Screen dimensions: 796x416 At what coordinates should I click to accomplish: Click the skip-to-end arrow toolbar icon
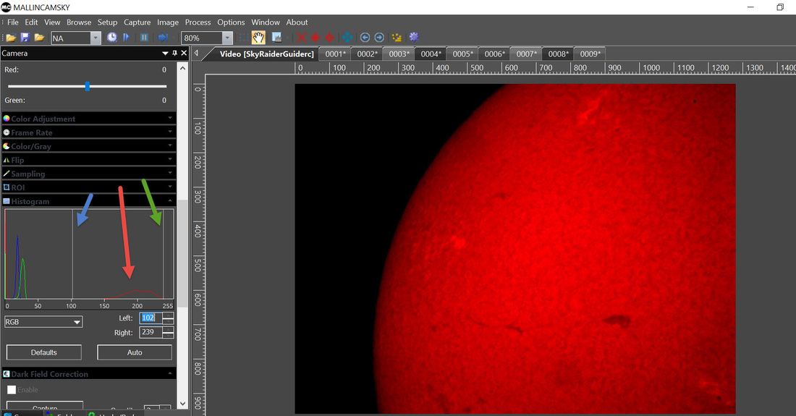click(162, 38)
